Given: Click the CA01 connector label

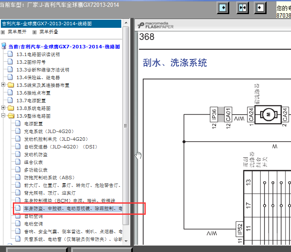Looking at the screenshot, I should click(228, 115).
